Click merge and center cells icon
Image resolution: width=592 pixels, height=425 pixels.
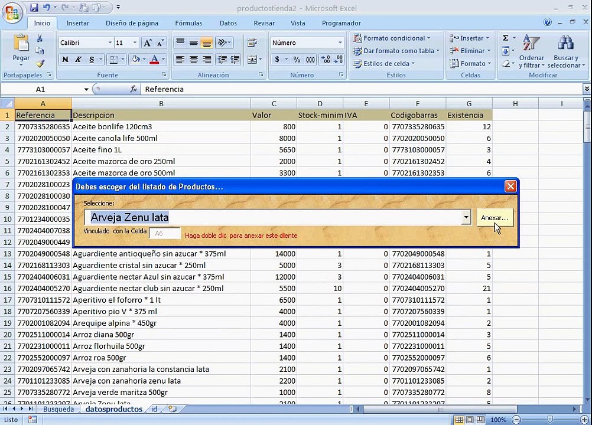(x=252, y=59)
